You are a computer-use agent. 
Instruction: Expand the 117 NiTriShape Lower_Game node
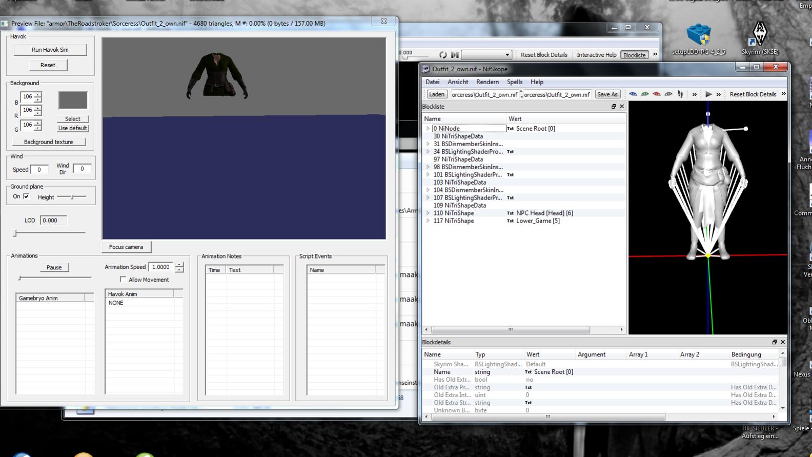point(428,221)
